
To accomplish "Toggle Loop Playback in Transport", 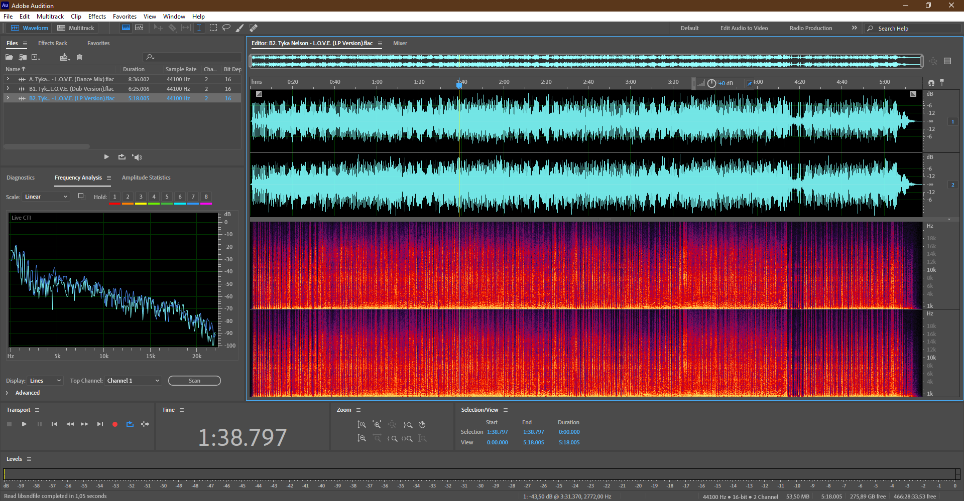I will (130, 424).
